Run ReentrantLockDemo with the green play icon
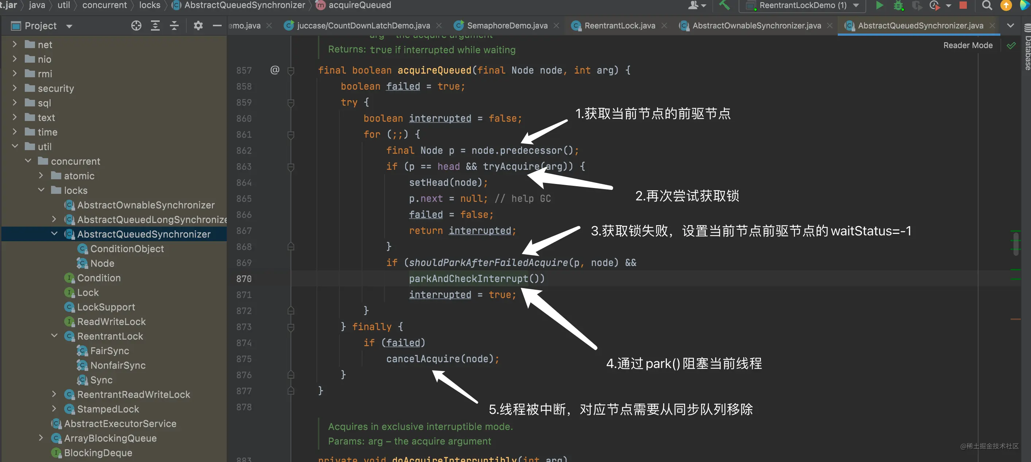The image size is (1031, 462). click(x=879, y=5)
